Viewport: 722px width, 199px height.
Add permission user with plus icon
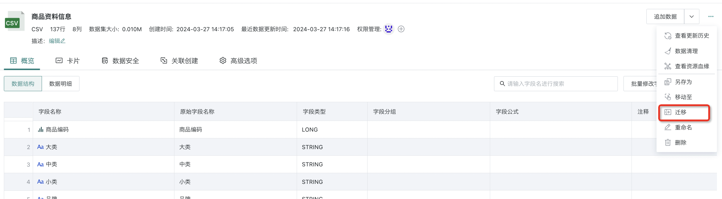[401, 29]
